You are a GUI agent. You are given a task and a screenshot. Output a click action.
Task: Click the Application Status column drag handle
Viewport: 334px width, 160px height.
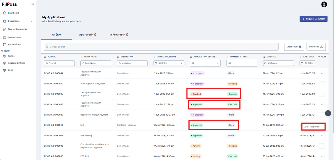point(191,57)
